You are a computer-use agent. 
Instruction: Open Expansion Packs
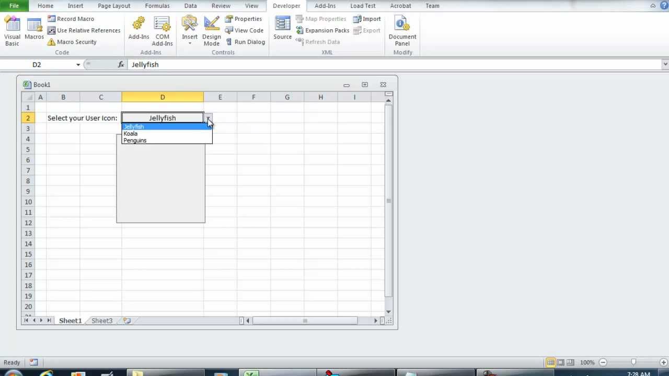tap(322, 30)
